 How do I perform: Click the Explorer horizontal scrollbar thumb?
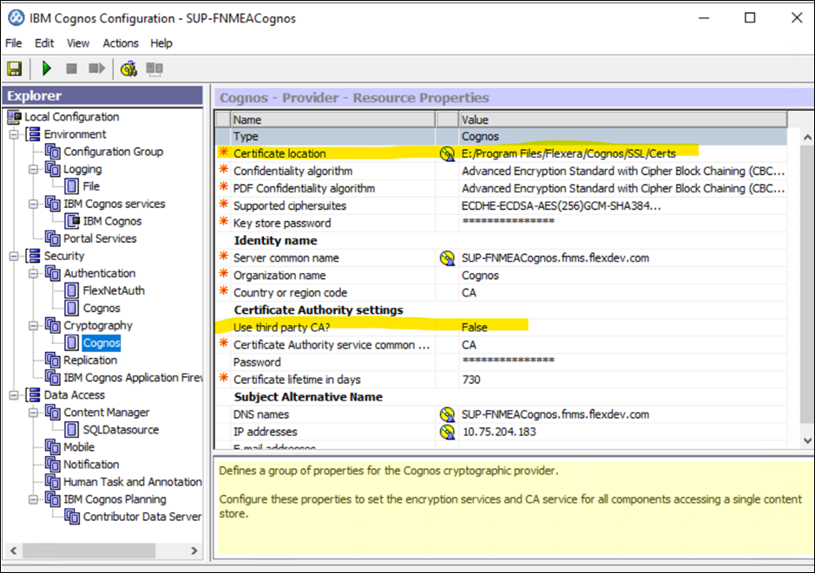pyautogui.click(x=89, y=550)
